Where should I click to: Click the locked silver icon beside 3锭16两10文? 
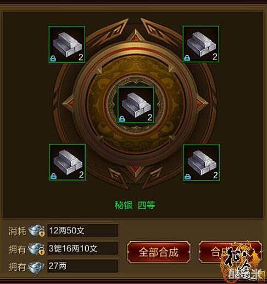(x=36, y=249)
